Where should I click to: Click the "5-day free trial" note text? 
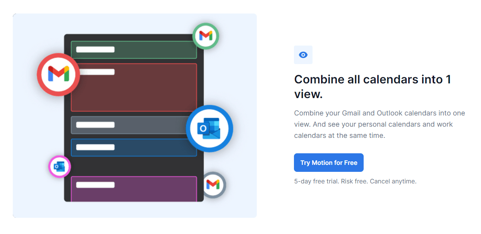[x=355, y=181]
